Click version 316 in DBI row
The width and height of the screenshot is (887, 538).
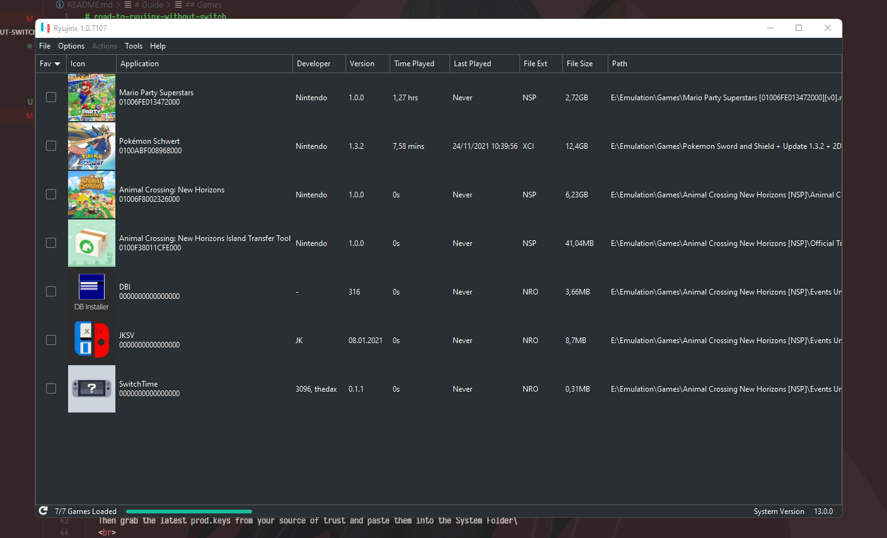pyautogui.click(x=354, y=292)
